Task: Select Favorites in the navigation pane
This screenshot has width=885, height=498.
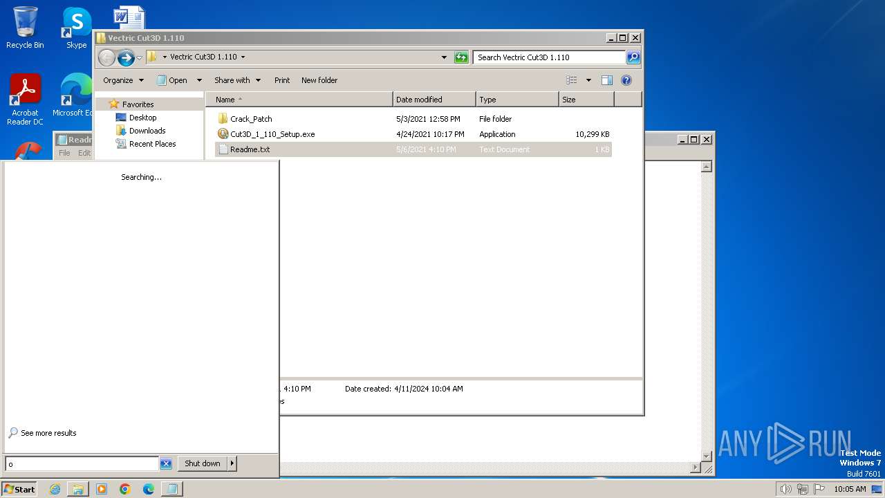Action: pyautogui.click(x=138, y=104)
